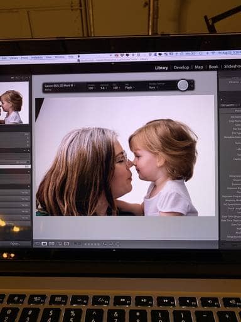The width and height of the screenshot is (241, 322).
Task: Open the aperture 5.6 setting in tether bar
Action: point(103,88)
